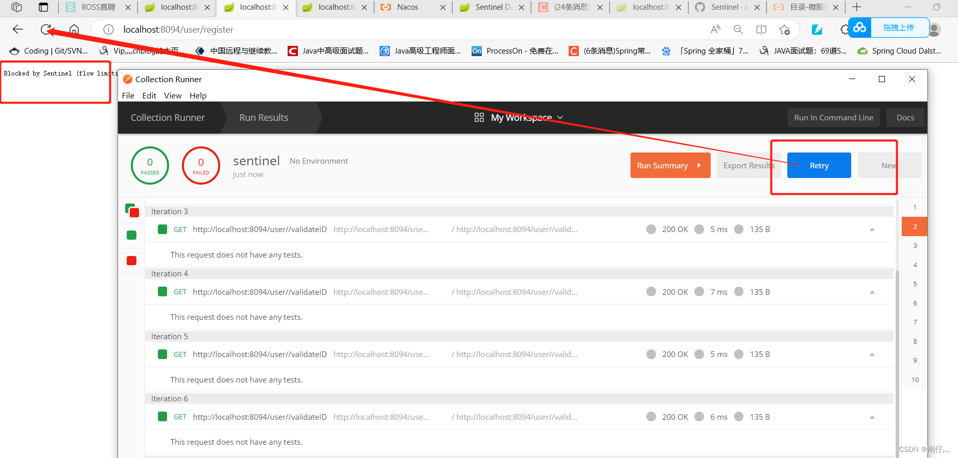
Task: Click Run In Command Line button
Action: pyautogui.click(x=834, y=118)
